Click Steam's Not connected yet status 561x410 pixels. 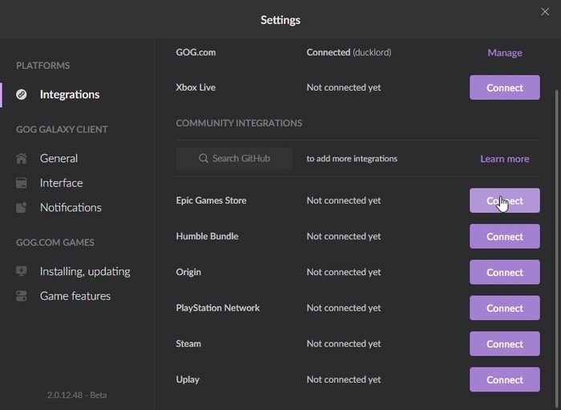pyautogui.click(x=344, y=343)
